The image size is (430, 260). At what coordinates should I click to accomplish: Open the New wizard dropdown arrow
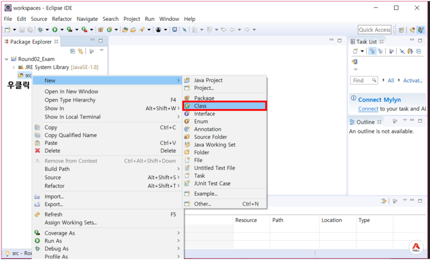click(x=15, y=30)
